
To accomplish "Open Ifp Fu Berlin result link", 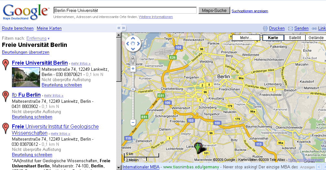I will point(26,95).
